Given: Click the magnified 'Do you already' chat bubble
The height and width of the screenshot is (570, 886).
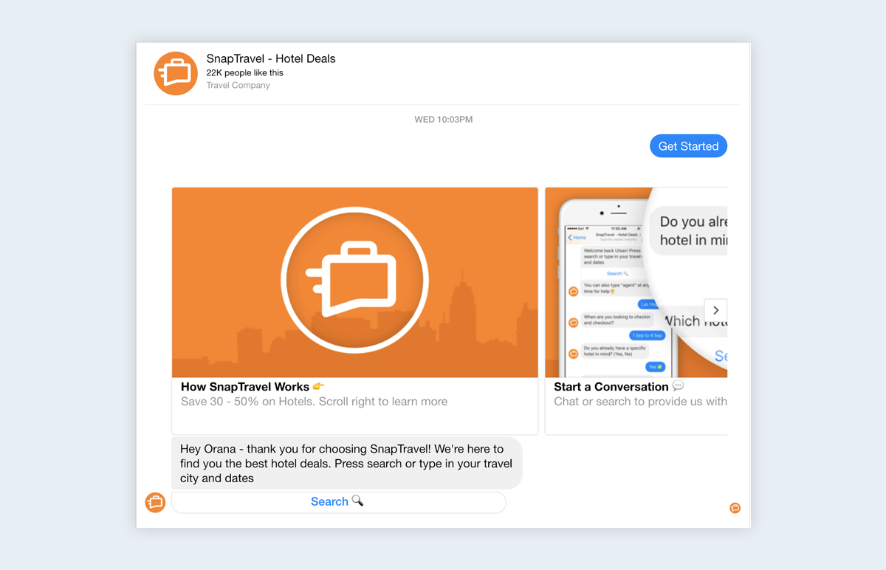Looking at the screenshot, I should pos(693,230).
